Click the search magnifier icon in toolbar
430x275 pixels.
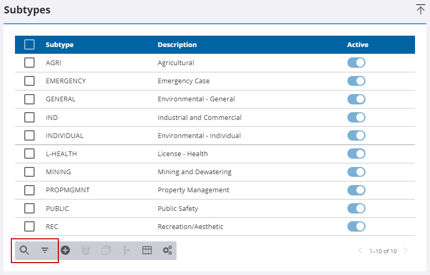pyautogui.click(x=24, y=251)
